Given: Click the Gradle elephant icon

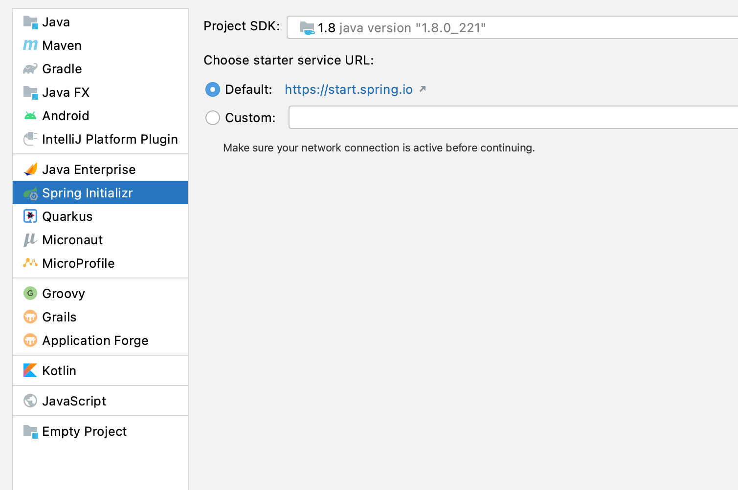Looking at the screenshot, I should coord(30,69).
